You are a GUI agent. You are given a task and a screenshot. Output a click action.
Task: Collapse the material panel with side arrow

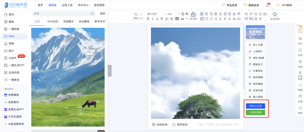[x=109, y=71]
